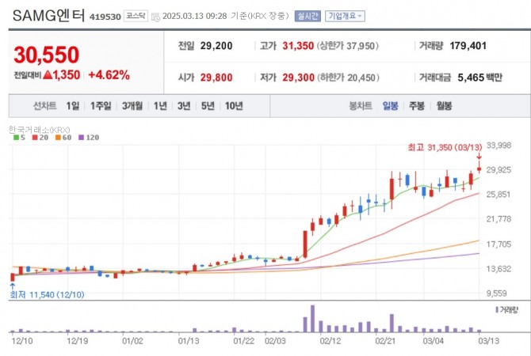
Task: Click the 최저 11,540 (12/10) chart label
Action: [47, 295]
